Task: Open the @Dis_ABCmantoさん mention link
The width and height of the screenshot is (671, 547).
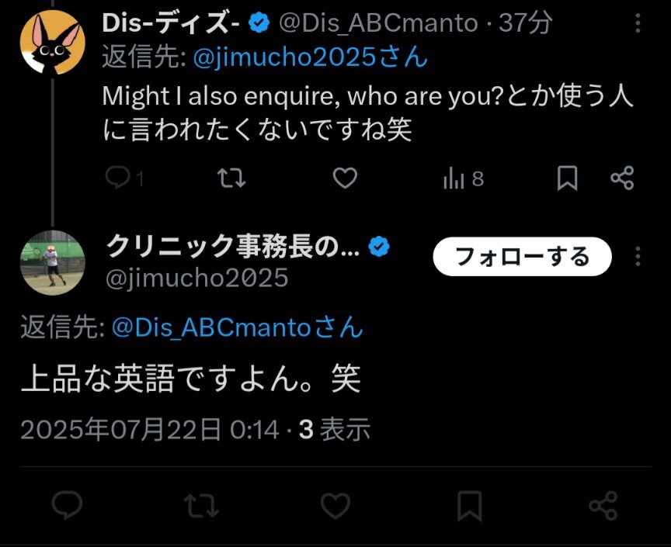Action: tap(237, 327)
